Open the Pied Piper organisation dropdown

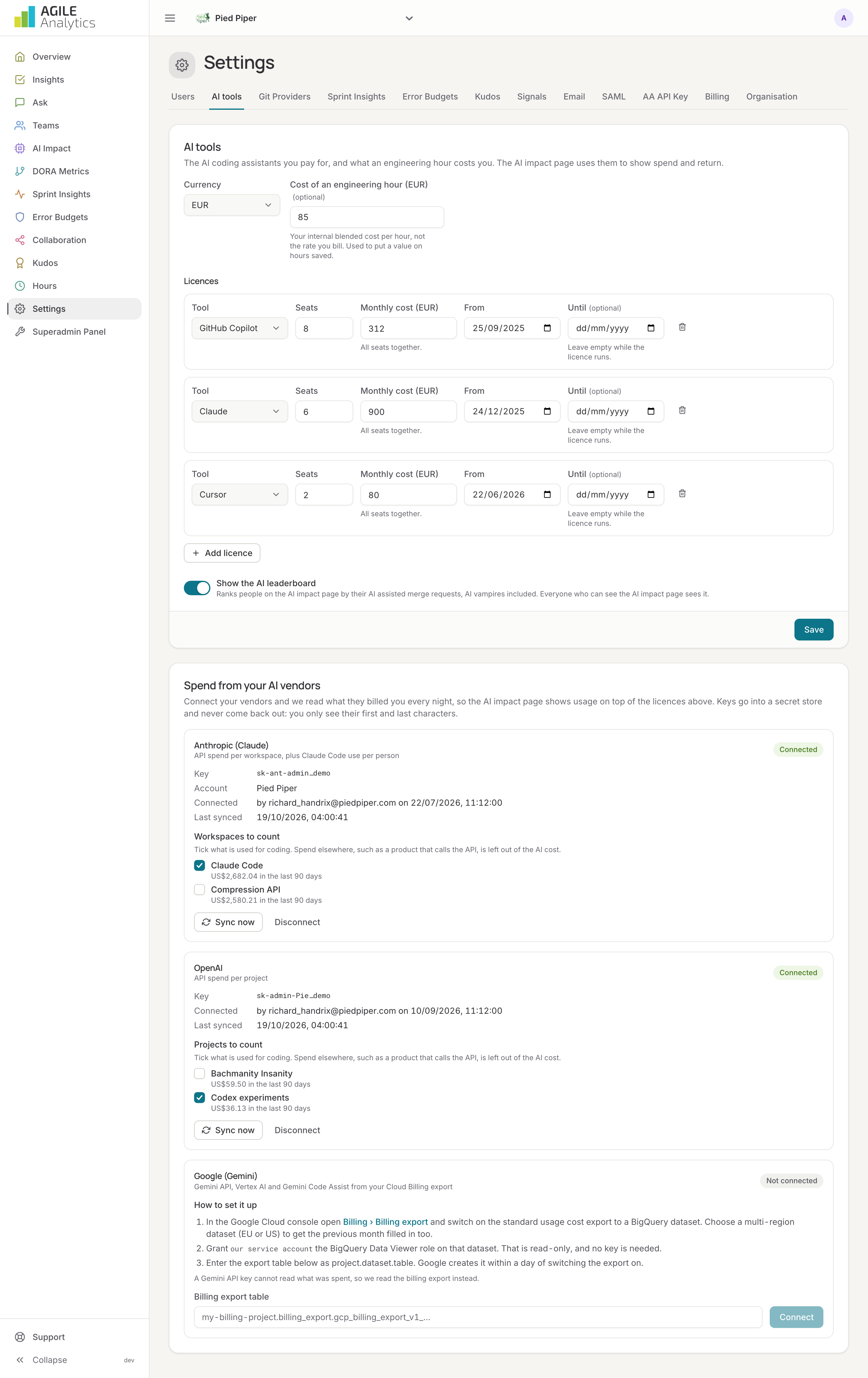click(x=304, y=18)
